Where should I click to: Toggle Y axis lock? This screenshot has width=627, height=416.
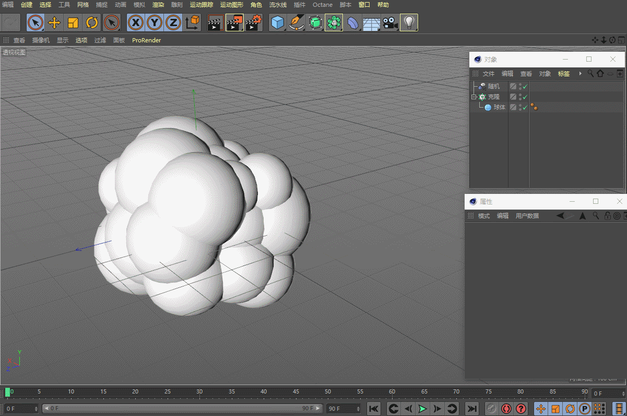click(155, 22)
